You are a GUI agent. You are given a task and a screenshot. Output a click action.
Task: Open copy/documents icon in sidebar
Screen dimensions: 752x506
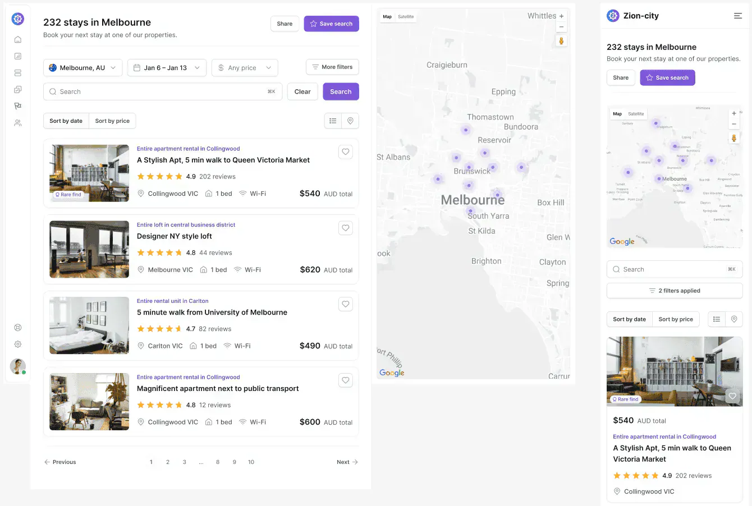coord(18,89)
